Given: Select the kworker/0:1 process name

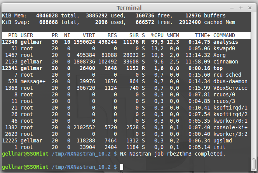Looking at the screenshot, I should [230, 121].
